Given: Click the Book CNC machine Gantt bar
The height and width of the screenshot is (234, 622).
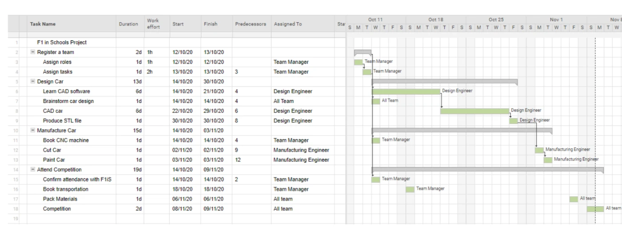Looking at the screenshot, I should click(376, 140).
